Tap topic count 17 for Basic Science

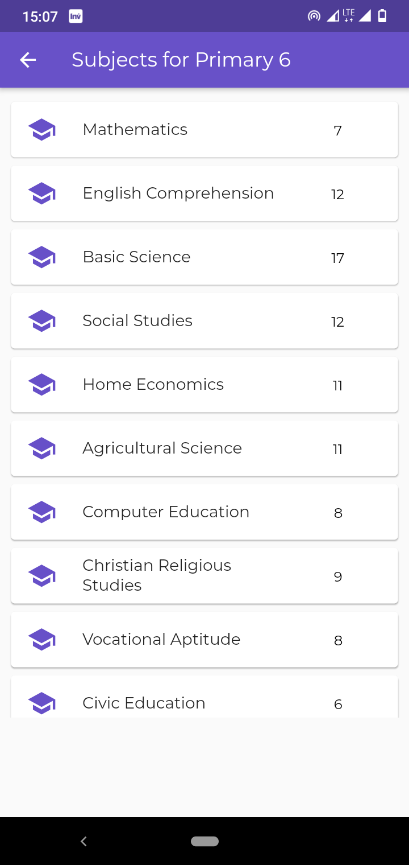point(337,258)
